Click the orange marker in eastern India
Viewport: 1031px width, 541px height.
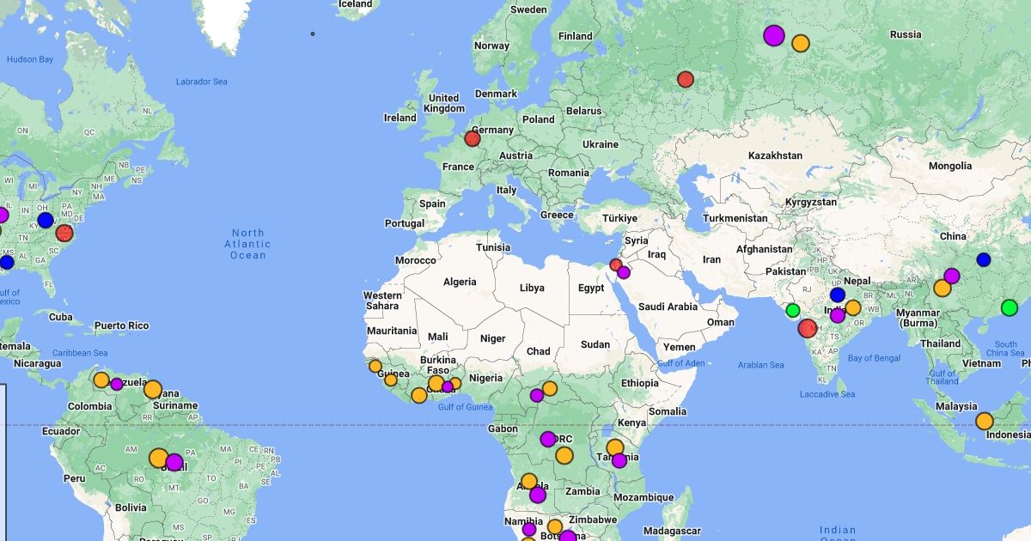[852, 307]
